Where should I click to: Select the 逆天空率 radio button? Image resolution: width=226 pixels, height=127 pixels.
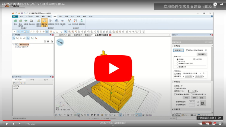(x=178, y=61)
